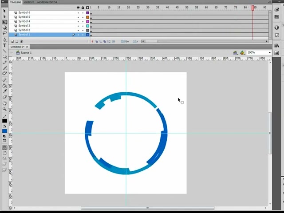
Task: Click the New Layer button
Action: pyautogui.click(x=12, y=41)
